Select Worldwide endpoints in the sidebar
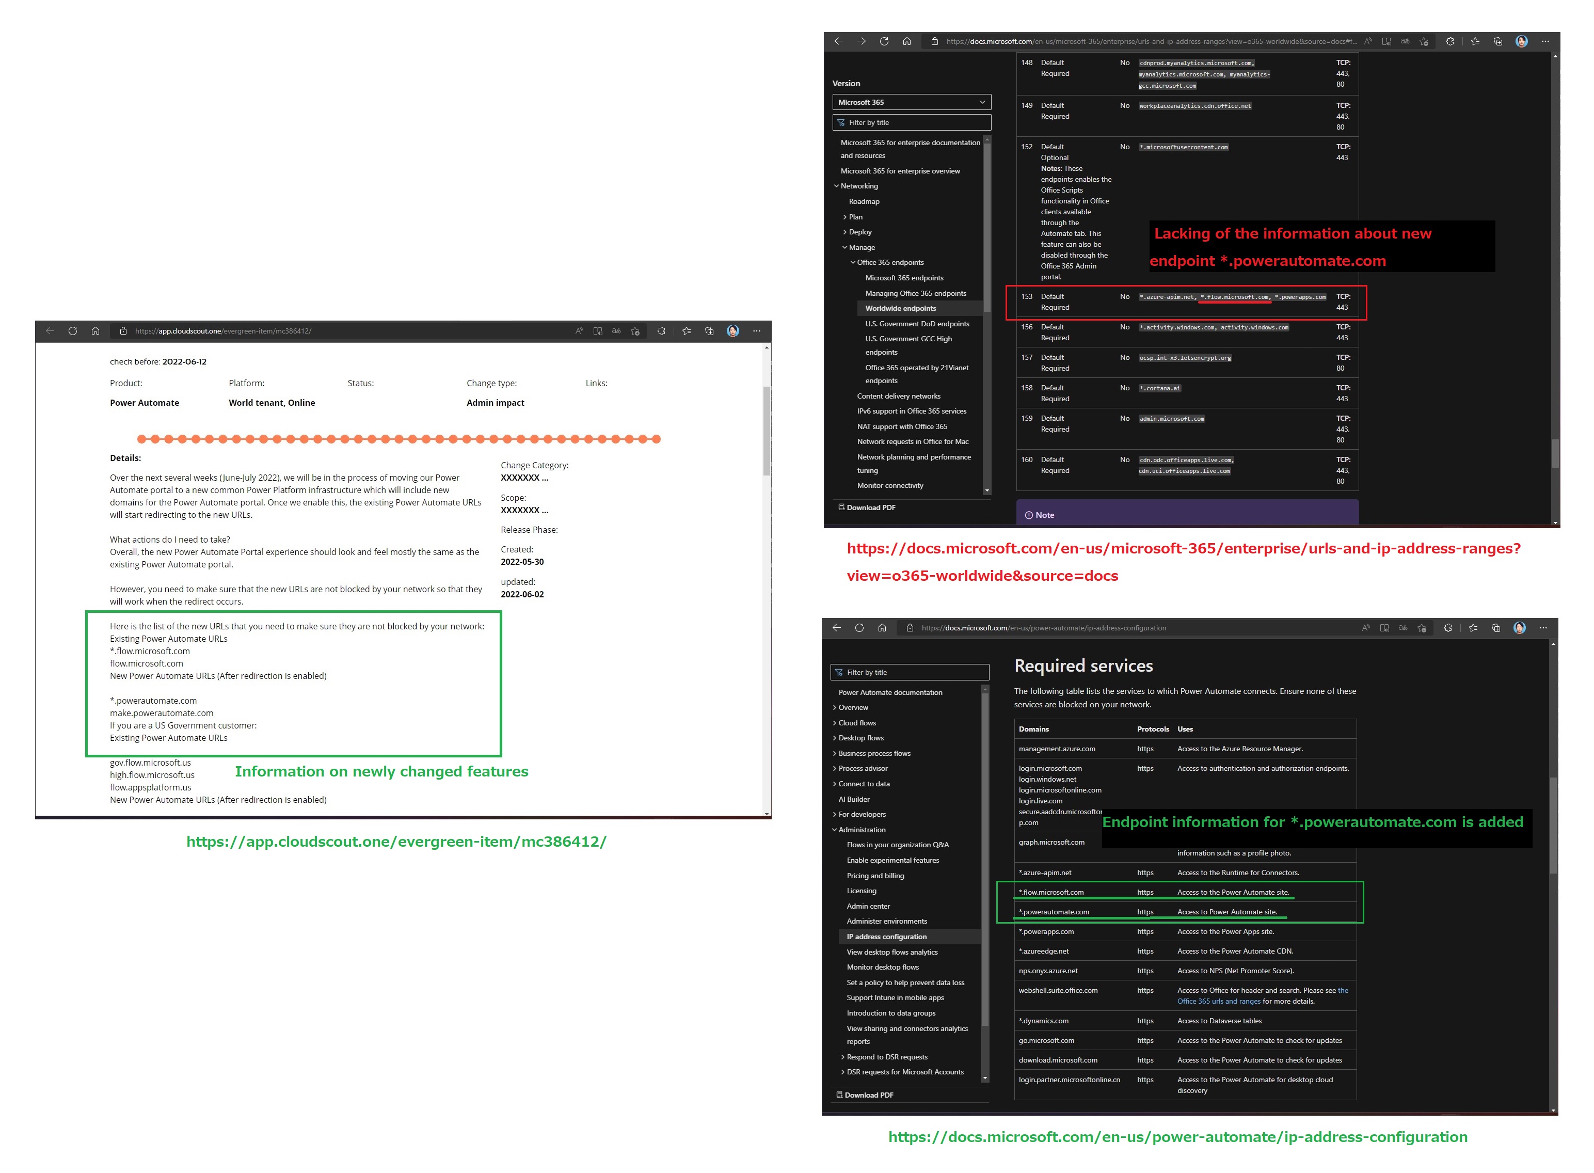This screenshot has width=1594, height=1173. point(900,308)
